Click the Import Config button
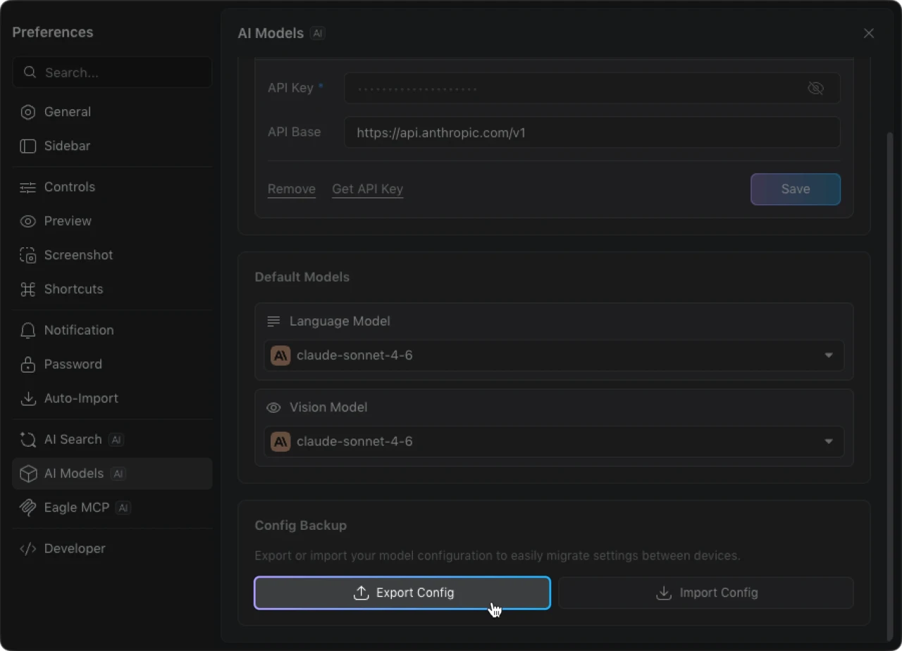 tap(706, 593)
